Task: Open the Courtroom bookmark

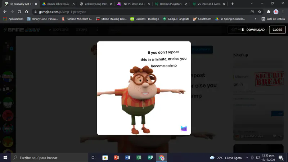Action: pos(202,19)
